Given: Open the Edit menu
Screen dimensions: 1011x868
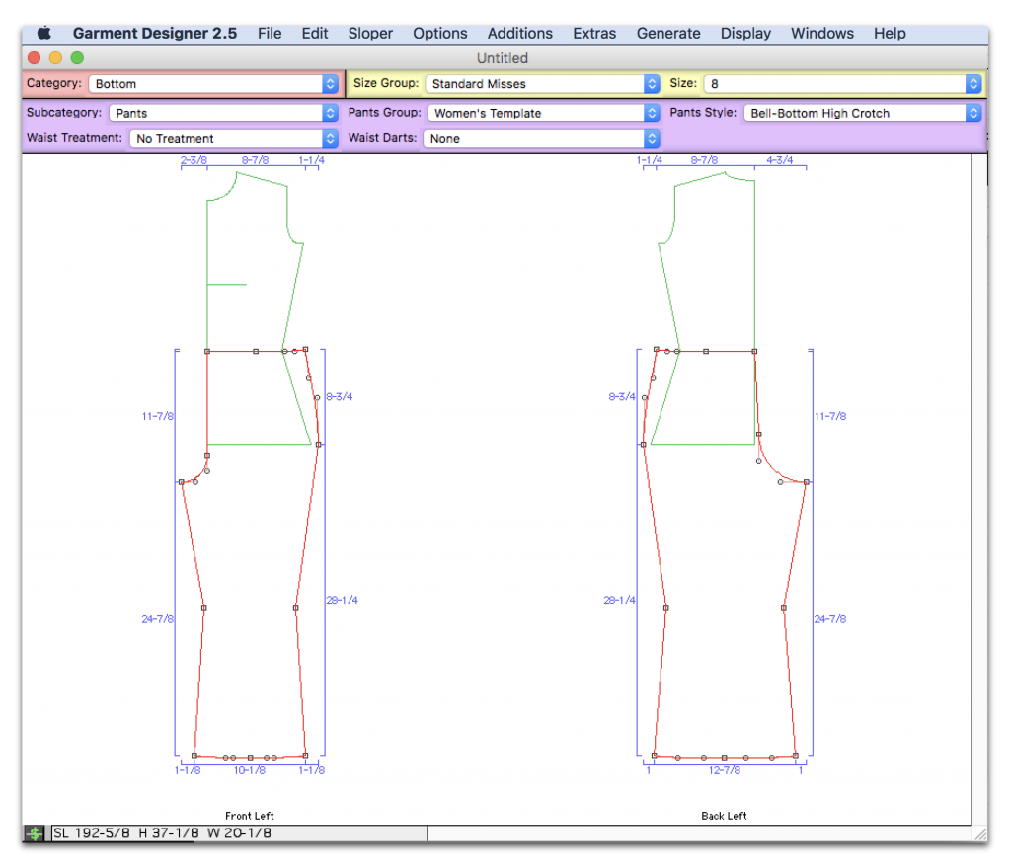Looking at the screenshot, I should click(315, 33).
